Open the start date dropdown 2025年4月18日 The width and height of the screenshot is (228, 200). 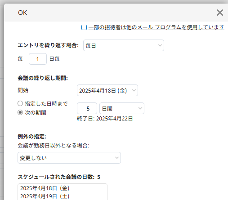pyautogui.click(x=107, y=90)
